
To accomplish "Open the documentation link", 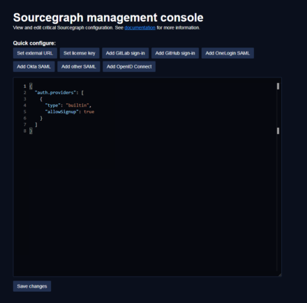I will (x=140, y=28).
